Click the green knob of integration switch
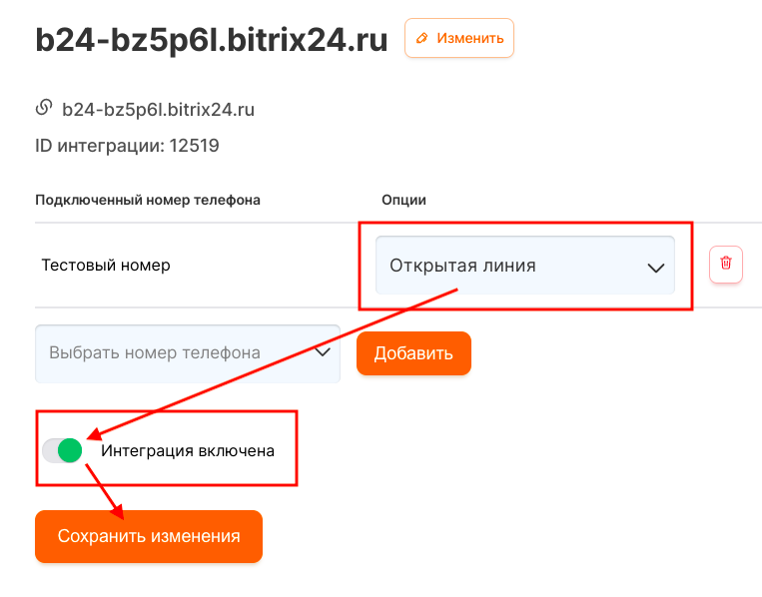Screen dimensions: 762x597 tap(70, 450)
